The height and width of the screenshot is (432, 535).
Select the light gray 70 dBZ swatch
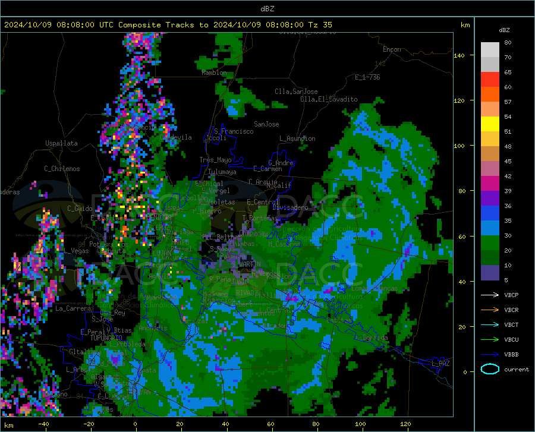click(490, 50)
